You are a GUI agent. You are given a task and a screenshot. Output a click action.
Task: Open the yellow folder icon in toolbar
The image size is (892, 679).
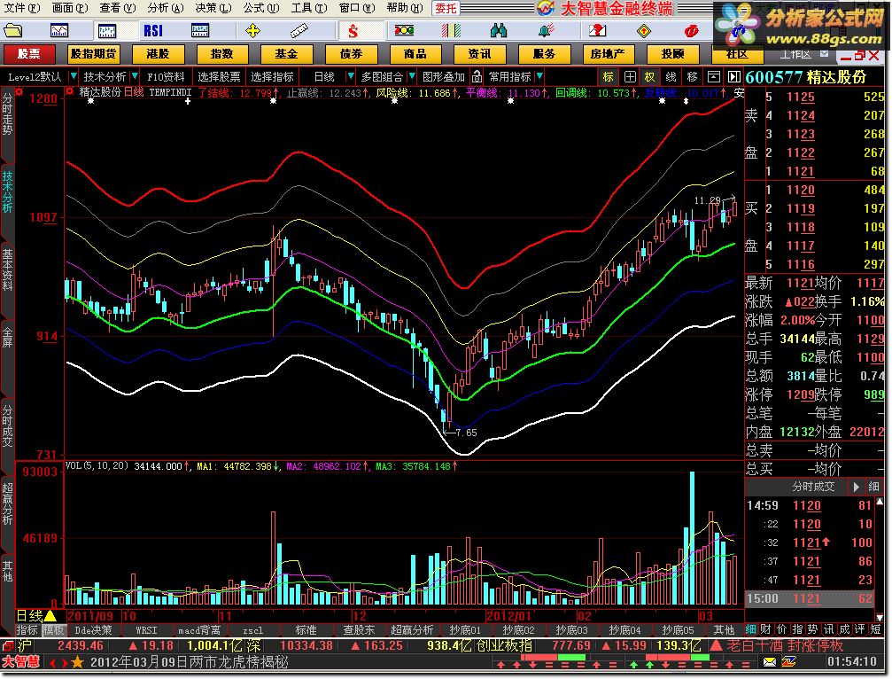click(12, 31)
